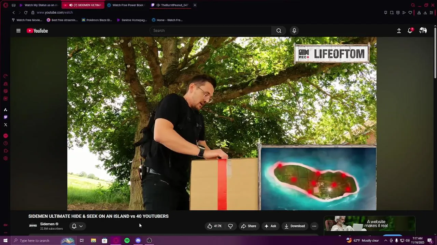Image resolution: width=437 pixels, height=245 pixels.
Task: Open sidebar three-dot setup menu
Action: [5, 232]
